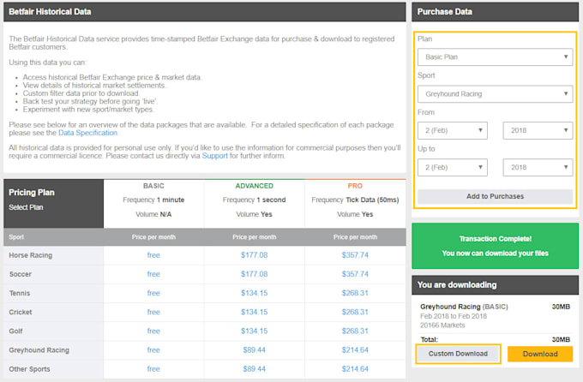
Task: Click free price for Cricket
Action: (x=153, y=312)
